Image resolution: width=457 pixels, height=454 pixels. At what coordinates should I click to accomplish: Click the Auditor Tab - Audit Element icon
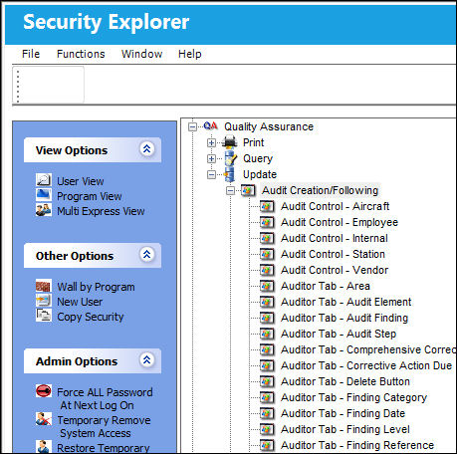(x=267, y=302)
